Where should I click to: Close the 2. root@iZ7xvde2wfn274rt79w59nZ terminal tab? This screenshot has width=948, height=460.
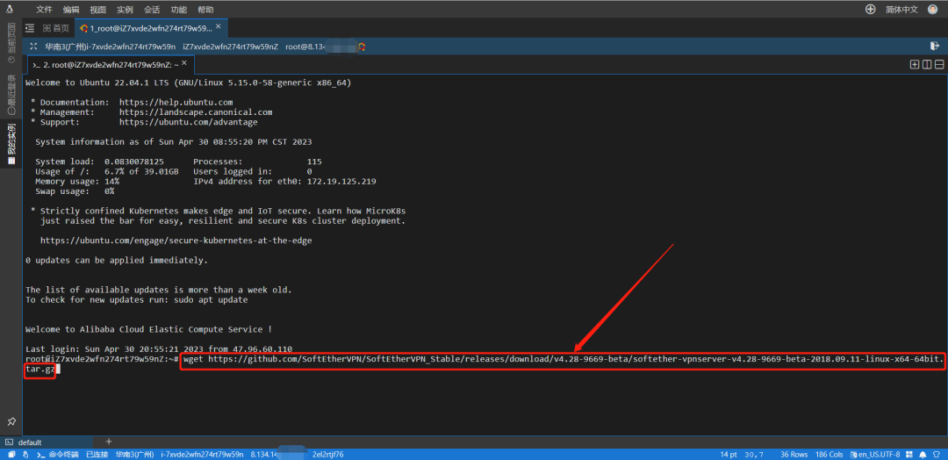(183, 63)
